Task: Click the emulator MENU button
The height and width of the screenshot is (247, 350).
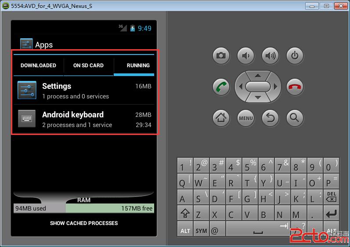Action: click(x=246, y=118)
